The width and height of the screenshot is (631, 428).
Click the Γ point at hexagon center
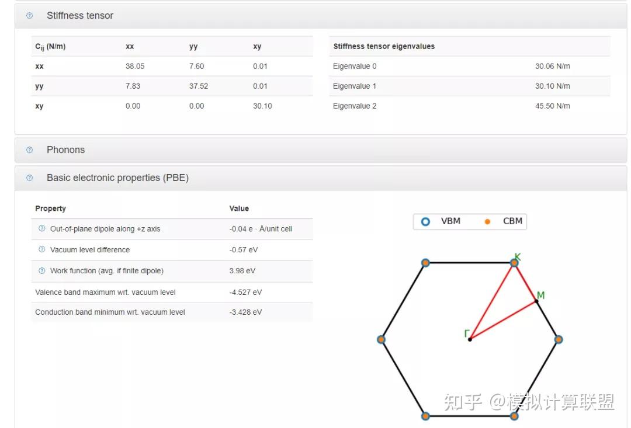click(x=470, y=339)
